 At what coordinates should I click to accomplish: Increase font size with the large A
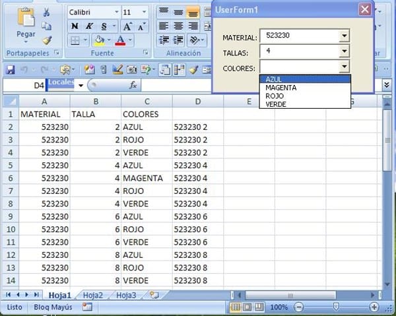pos(127,26)
